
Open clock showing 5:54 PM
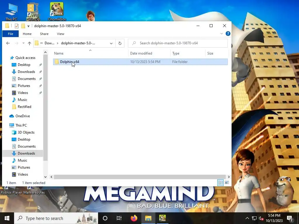coord(274,218)
